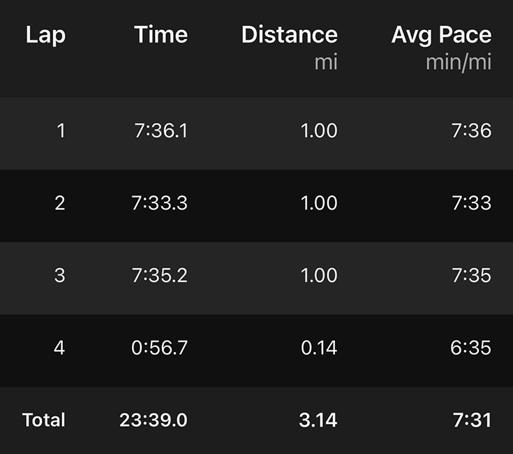Click the Distance column header

coord(289,35)
